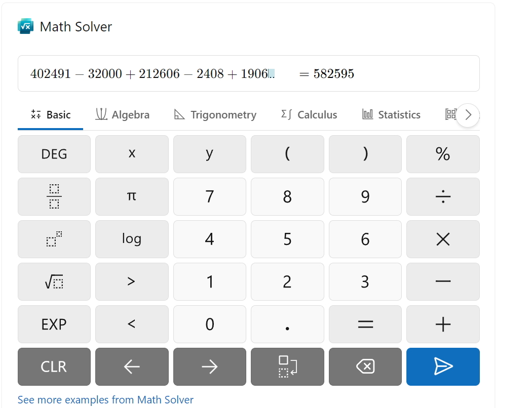Show more tabs with the right chevron
The height and width of the screenshot is (408, 529).
coord(468,115)
